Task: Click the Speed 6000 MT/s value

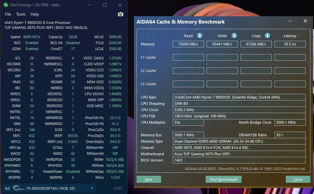Action: (x=32, y=37)
